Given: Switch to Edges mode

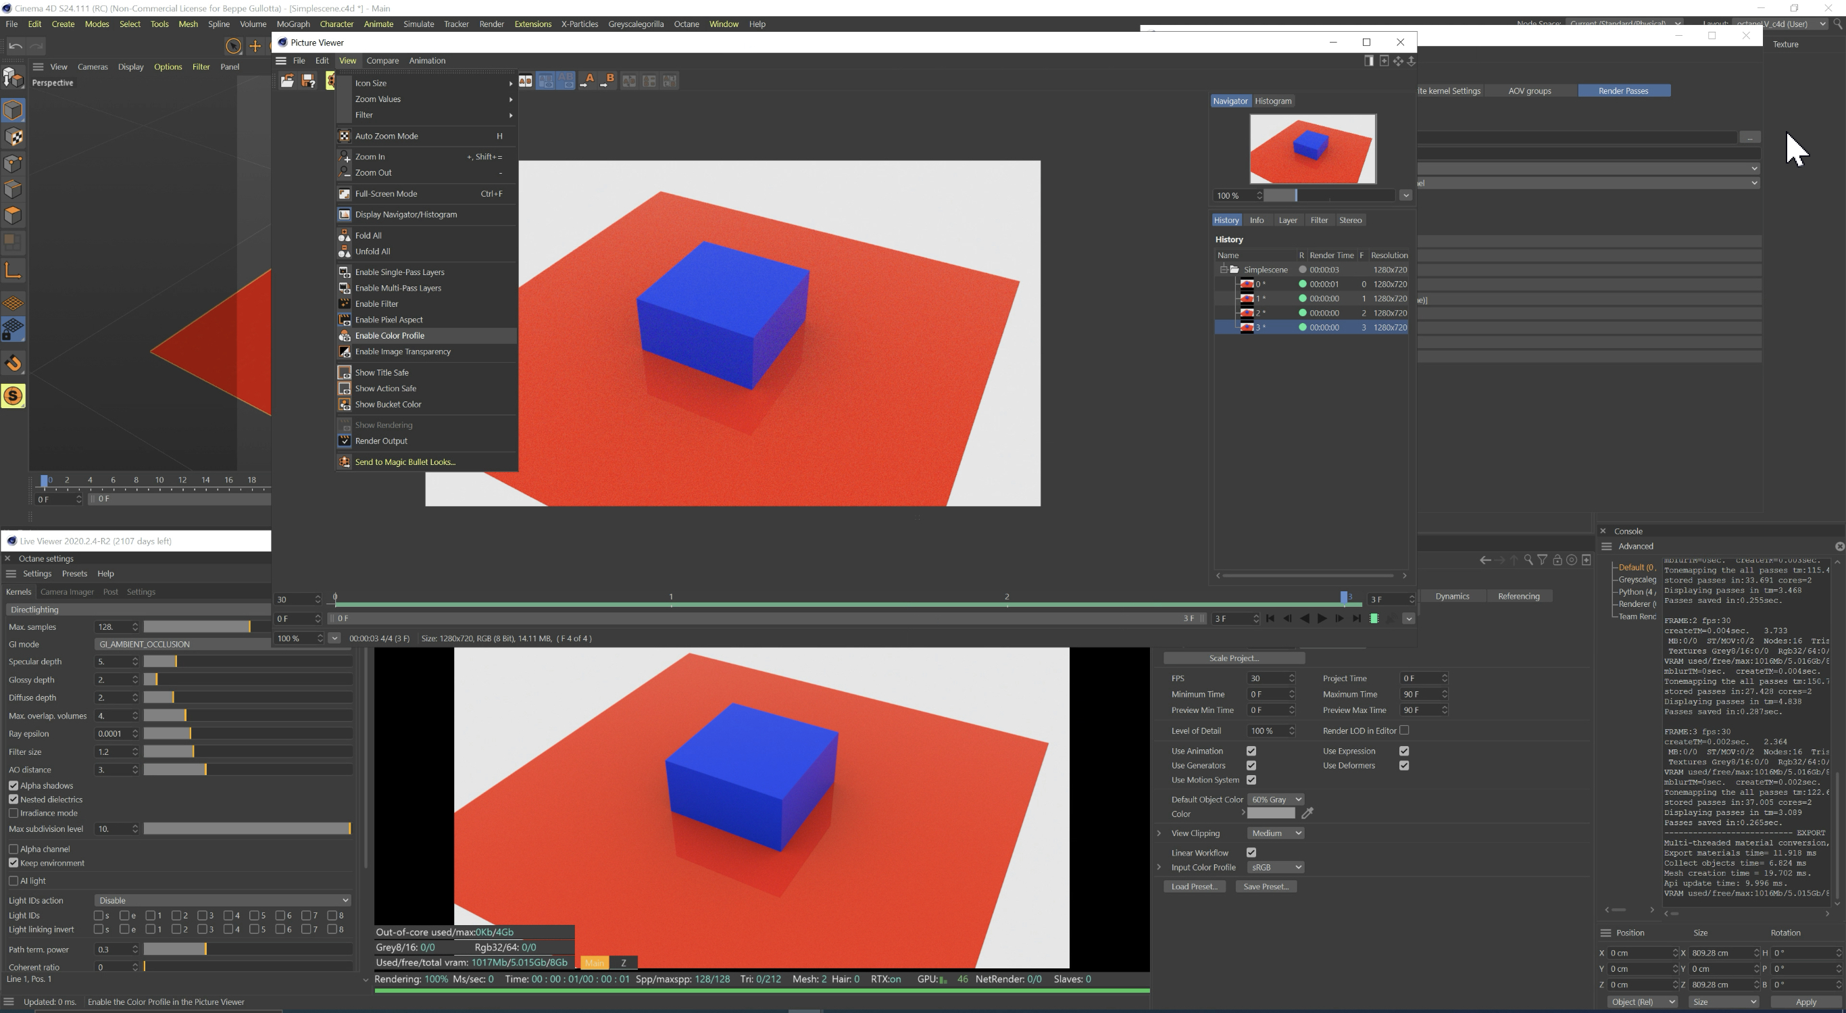Looking at the screenshot, I should coord(13,189).
